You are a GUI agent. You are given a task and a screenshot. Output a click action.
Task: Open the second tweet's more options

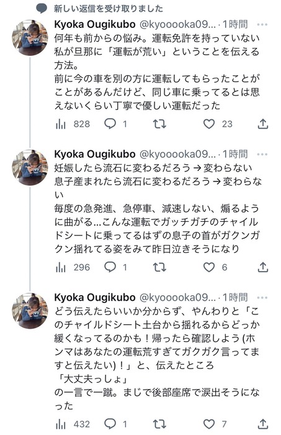(262, 155)
